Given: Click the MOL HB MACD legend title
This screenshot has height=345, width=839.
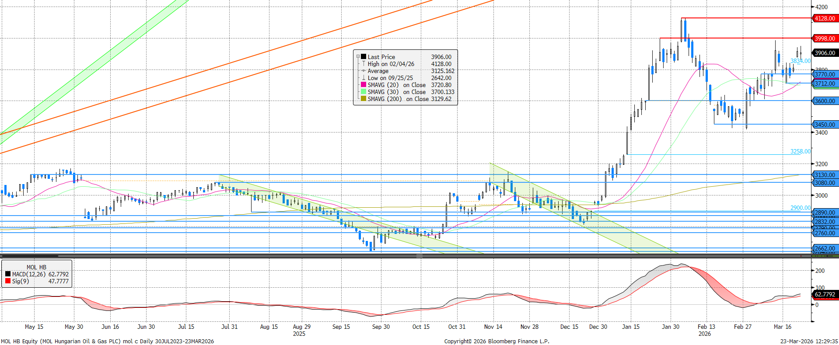Looking at the screenshot, I should point(36,267).
